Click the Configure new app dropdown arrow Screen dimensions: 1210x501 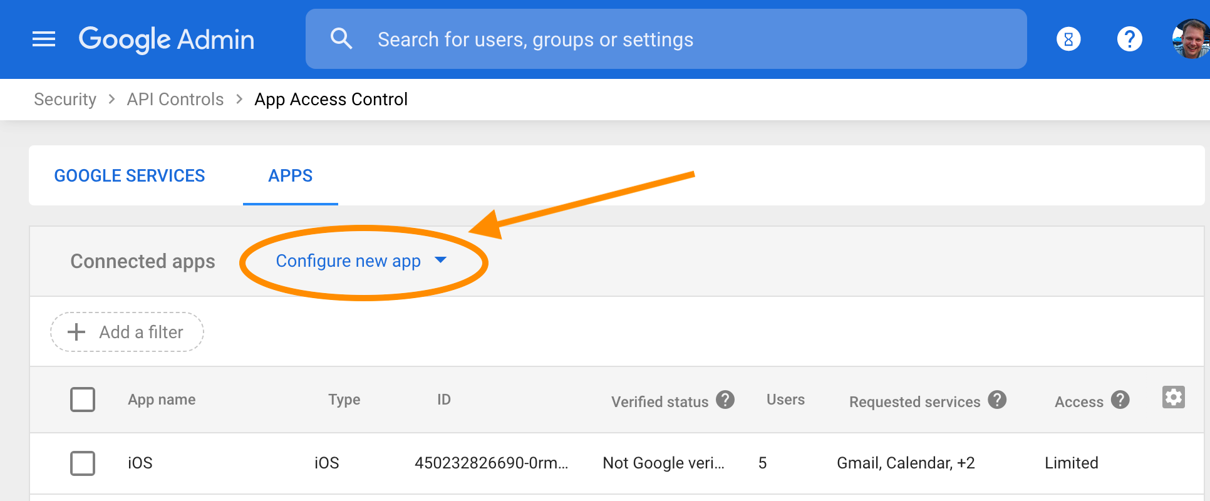click(x=440, y=260)
